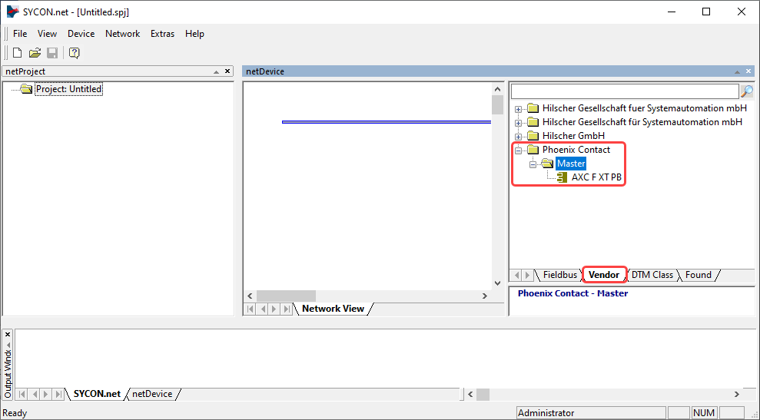Pin the netDevice panel with the arrow icon

(x=737, y=71)
